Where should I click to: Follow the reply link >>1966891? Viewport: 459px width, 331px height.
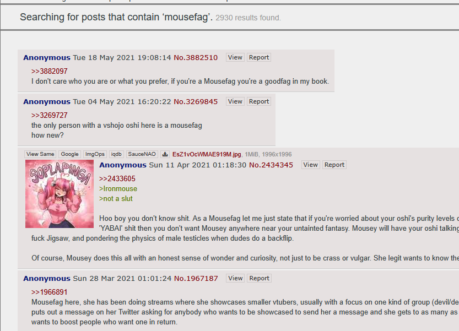[x=50, y=292]
